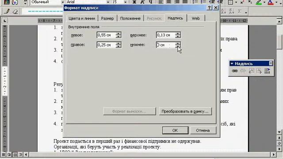Open the style dropdown showing Обычный
Image resolution: width=283 pixels, height=159 pixels.
pyautogui.click(x=62, y=2)
